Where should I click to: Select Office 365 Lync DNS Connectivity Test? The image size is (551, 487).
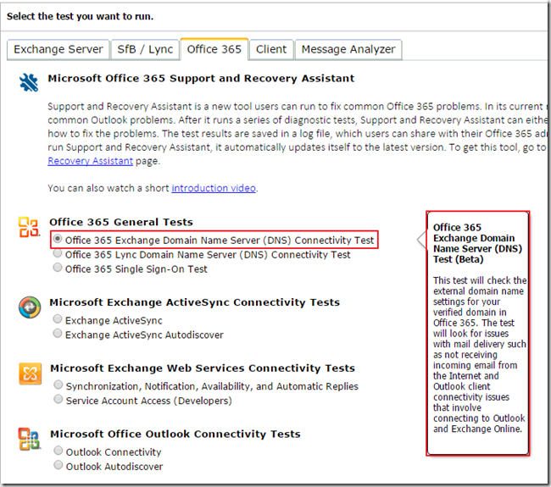coord(58,254)
